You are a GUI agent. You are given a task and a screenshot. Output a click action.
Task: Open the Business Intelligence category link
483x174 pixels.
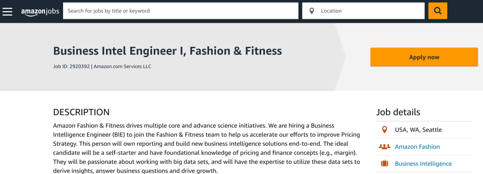[x=423, y=164]
